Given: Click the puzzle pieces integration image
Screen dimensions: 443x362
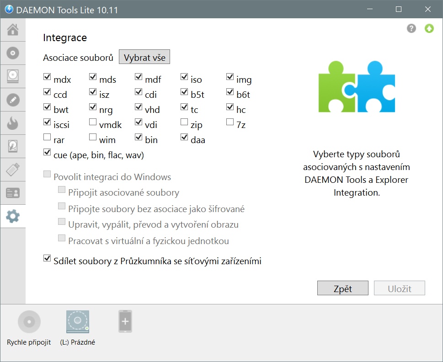Looking at the screenshot, I should pos(357,87).
